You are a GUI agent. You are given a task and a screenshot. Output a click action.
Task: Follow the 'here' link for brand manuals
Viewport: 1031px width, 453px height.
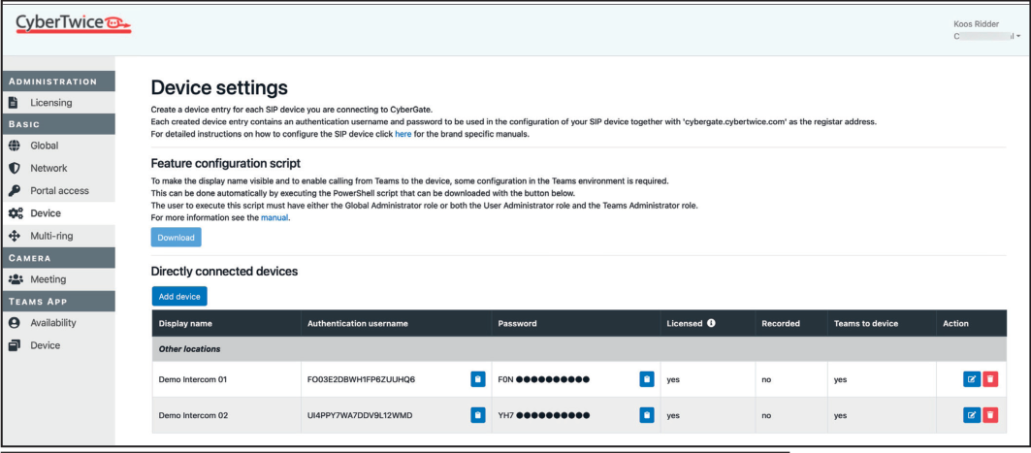tap(403, 134)
